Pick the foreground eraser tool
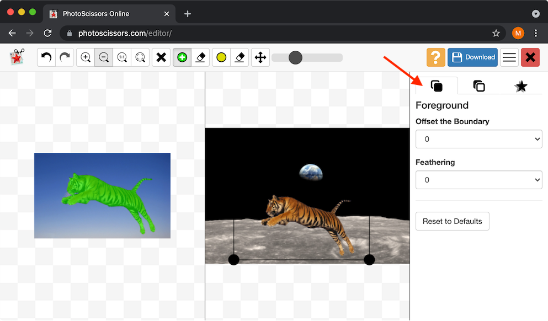548x321 pixels. click(x=200, y=57)
